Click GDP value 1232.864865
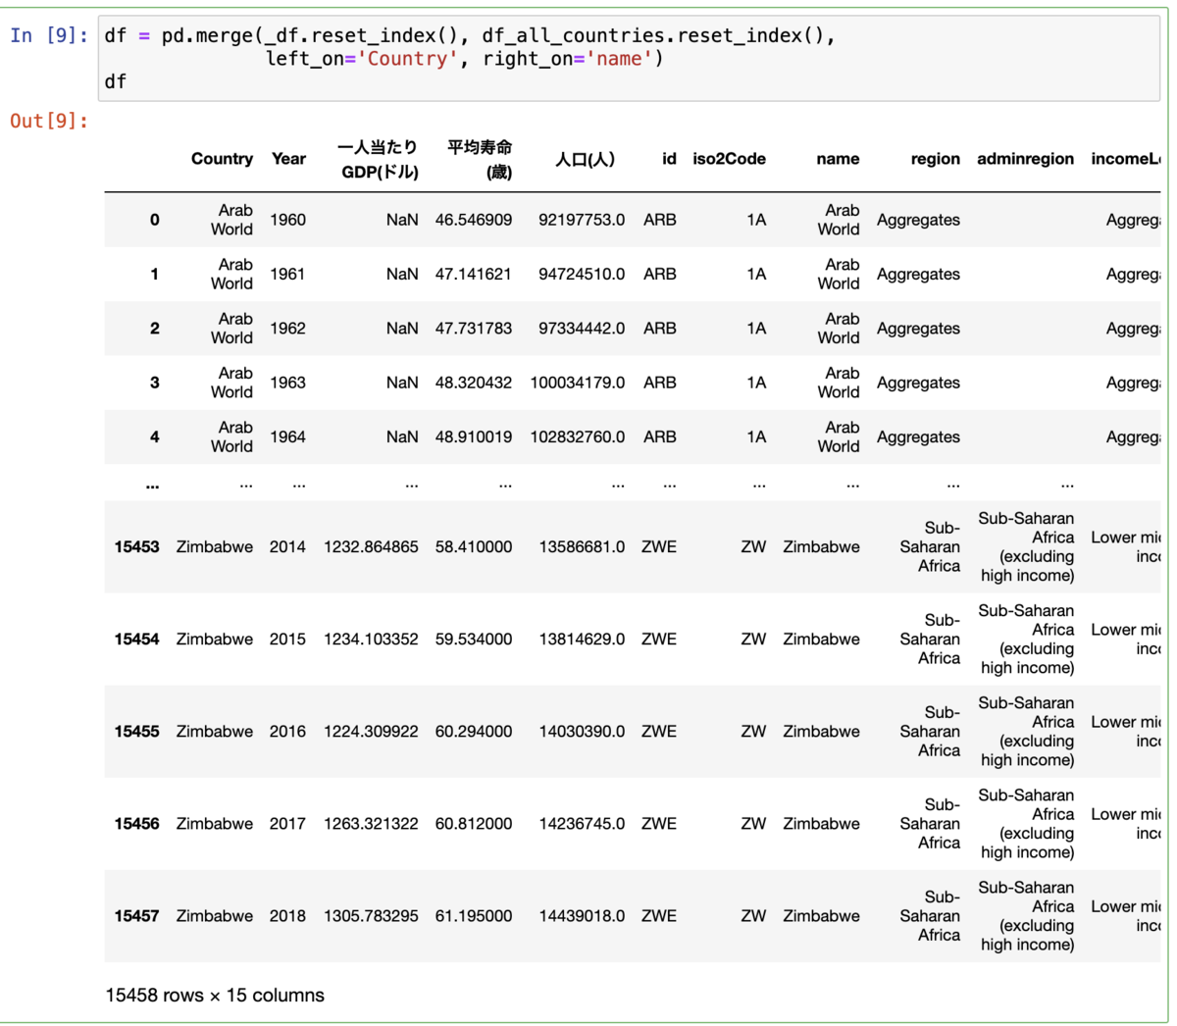The image size is (1177, 1026). [371, 547]
